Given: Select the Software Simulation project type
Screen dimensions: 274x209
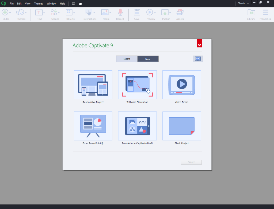Looking at the screenshot, I should [137, 85].
